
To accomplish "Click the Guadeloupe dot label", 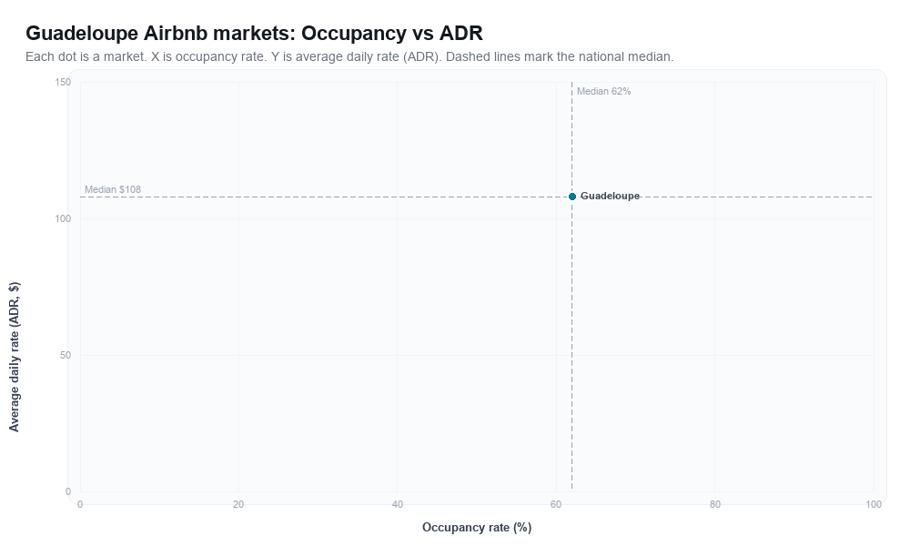I will 610,197.
